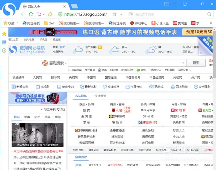
Task: Click the 搜索 button
Action: click(196, 63)
